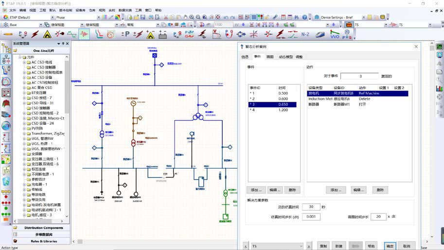The image size is (444, 250).
Task: Expand the PV列阵 tree folder
Action: tap(24, 129)
